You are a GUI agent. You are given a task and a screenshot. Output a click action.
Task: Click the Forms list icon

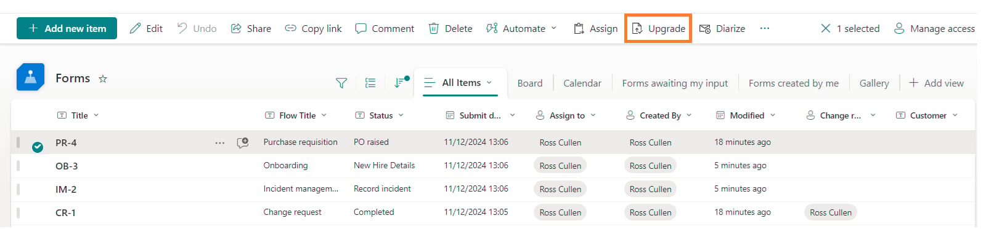(30, 77)
